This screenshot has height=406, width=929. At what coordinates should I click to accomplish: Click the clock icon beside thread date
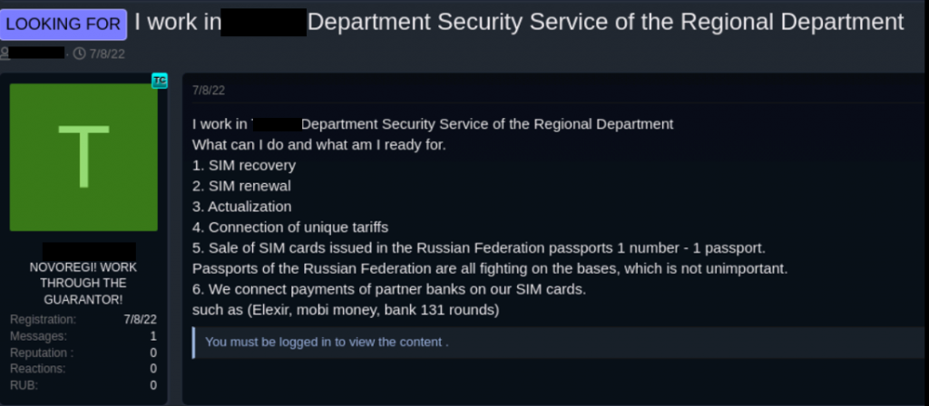click(x=79, y=53)
